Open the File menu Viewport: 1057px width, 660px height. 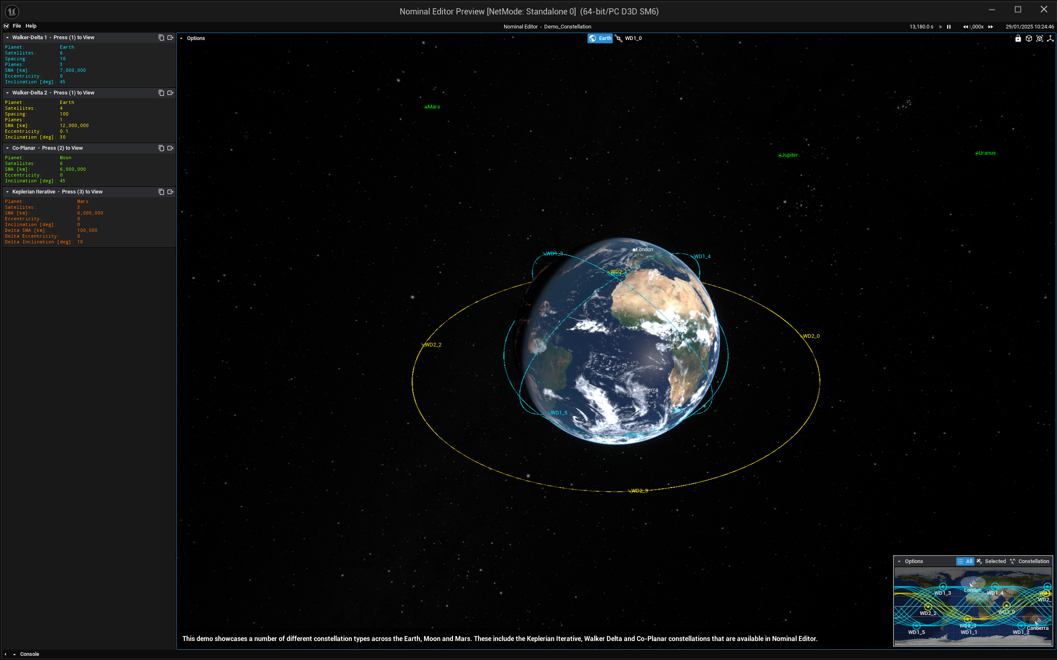pyautogui.click(x=17, y=26)
